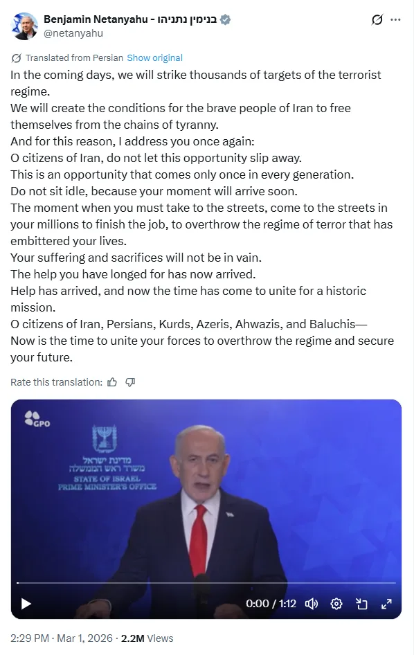Show original Persian text

[x=154, y=57]
